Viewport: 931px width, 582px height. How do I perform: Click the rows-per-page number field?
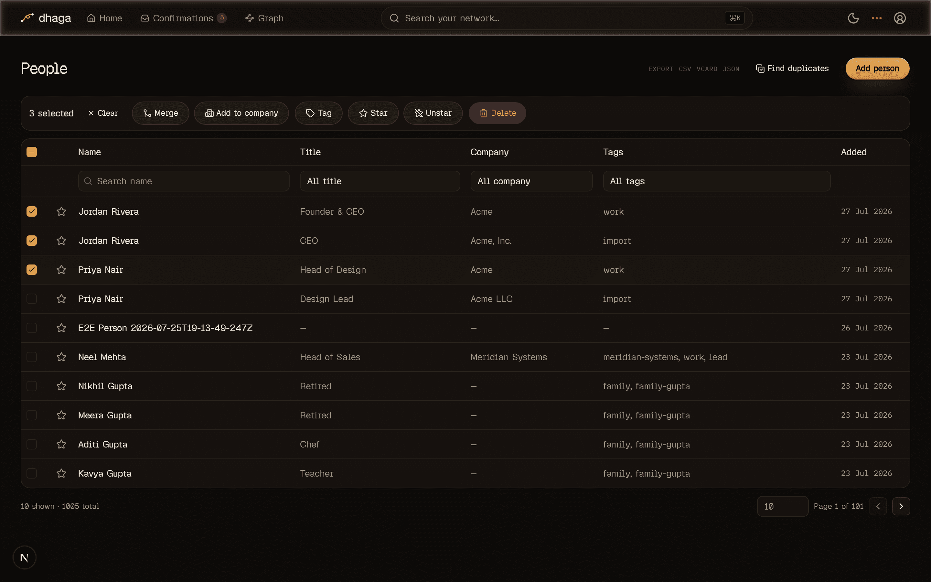(x=782, y=506)
